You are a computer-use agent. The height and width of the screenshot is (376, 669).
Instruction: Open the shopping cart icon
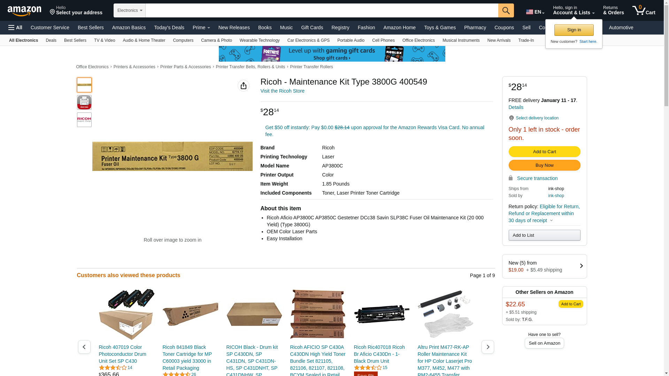[x=644, y=10]
